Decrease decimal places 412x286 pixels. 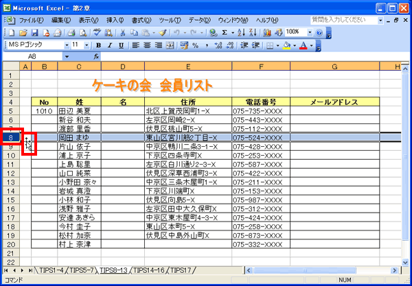click(x=230, y=46)
